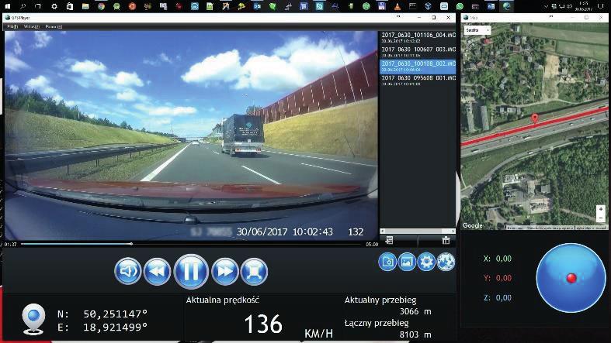This screenshot has width=611, height=343.
Task: Click the dashcam video frame
Action: pyautogui.click(x=191, y=135)
